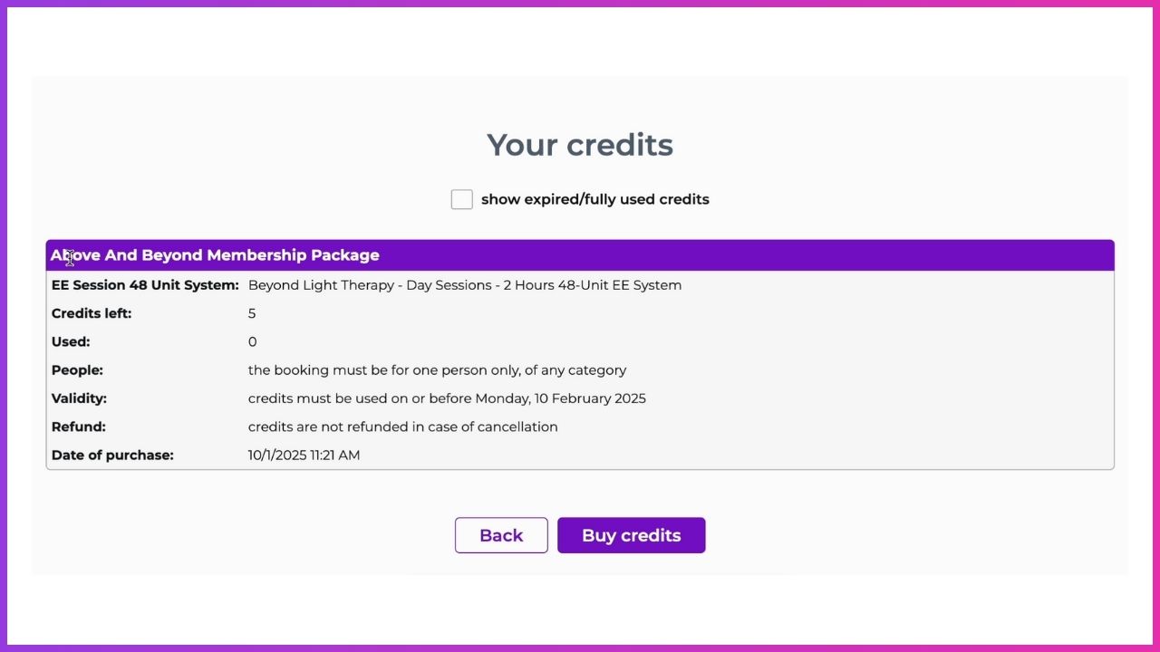
Task: Click the Beyond Light Therapy session description
Action: click(464, 285)
